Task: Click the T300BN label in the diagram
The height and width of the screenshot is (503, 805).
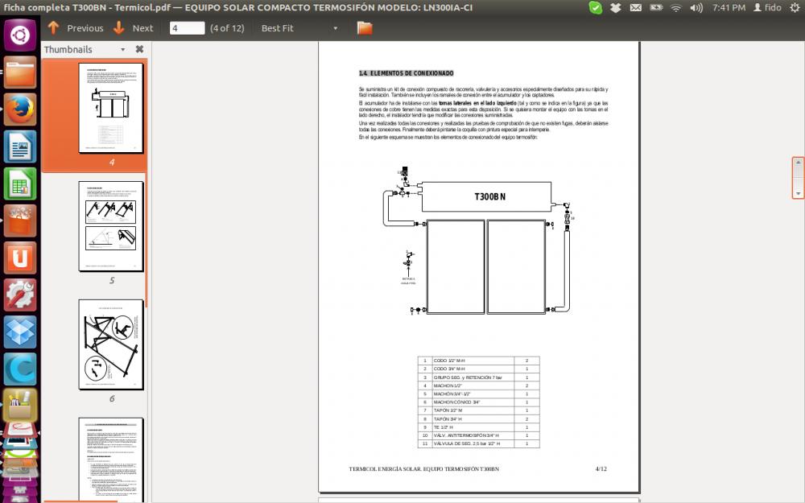Action: point(489,196)
